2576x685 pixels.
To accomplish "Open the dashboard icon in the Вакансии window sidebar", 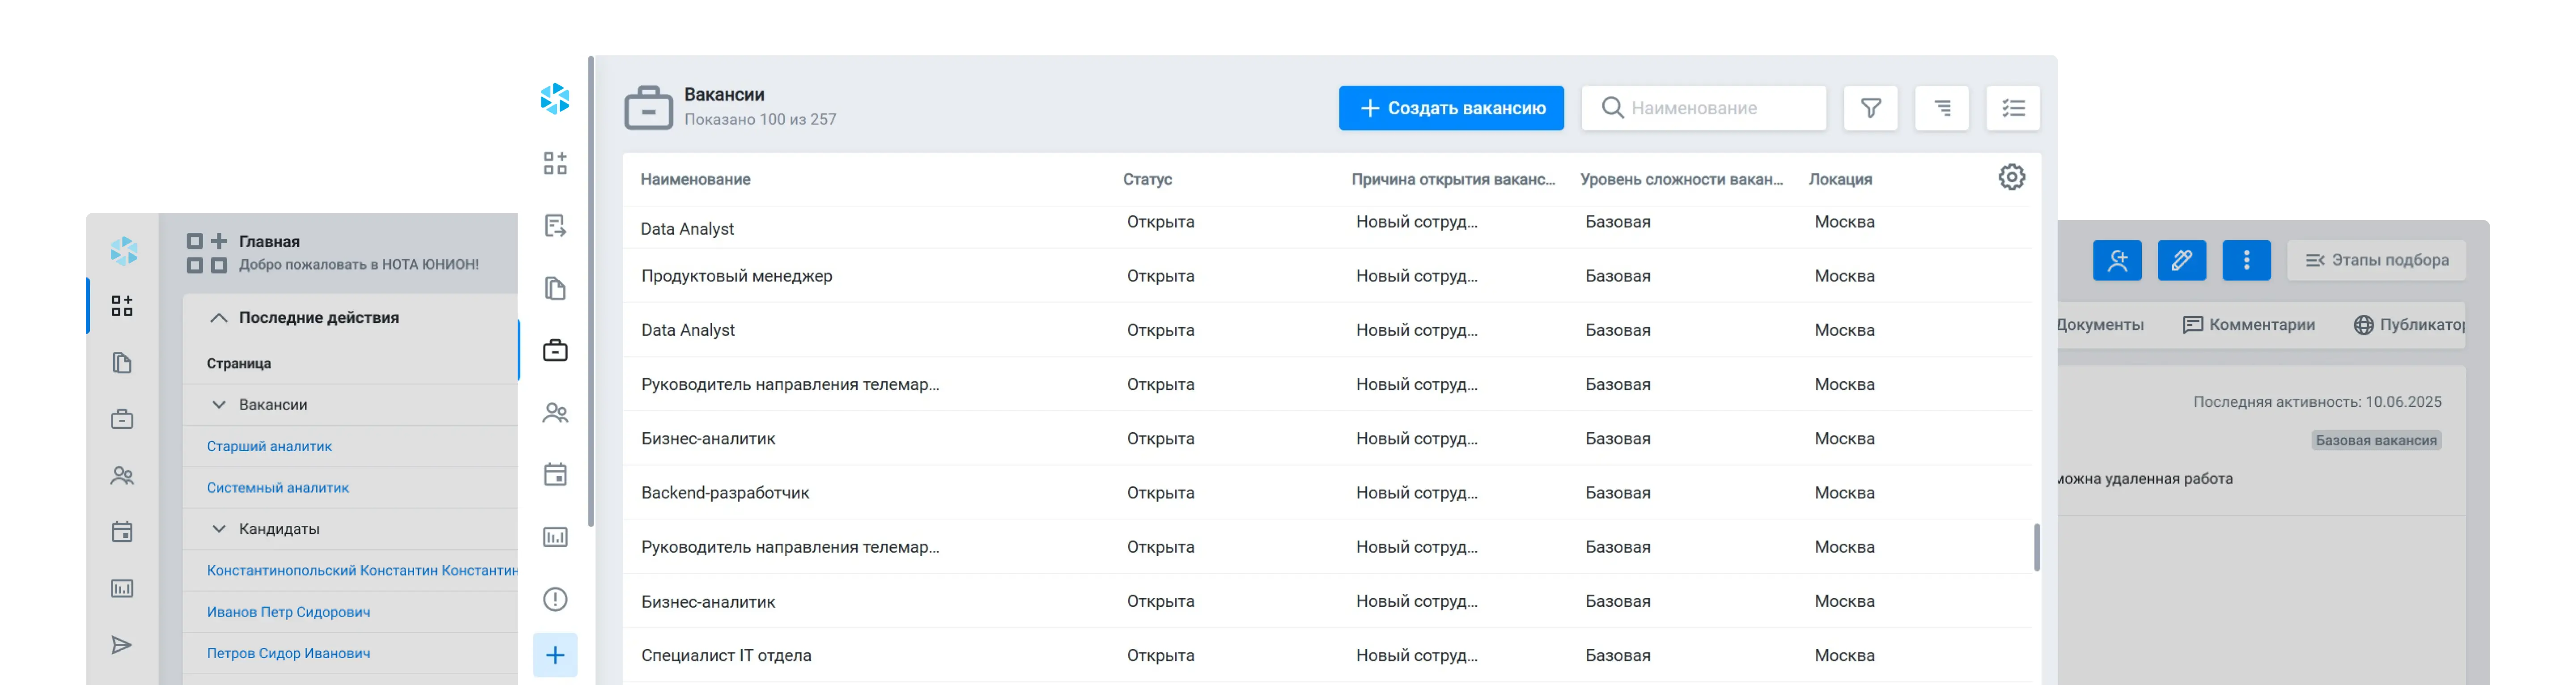I will point(555,163).
